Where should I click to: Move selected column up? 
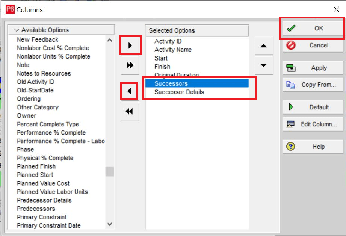(264, 46)
